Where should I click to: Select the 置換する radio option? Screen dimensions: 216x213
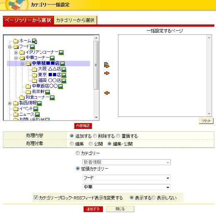(x=118, y=136)
